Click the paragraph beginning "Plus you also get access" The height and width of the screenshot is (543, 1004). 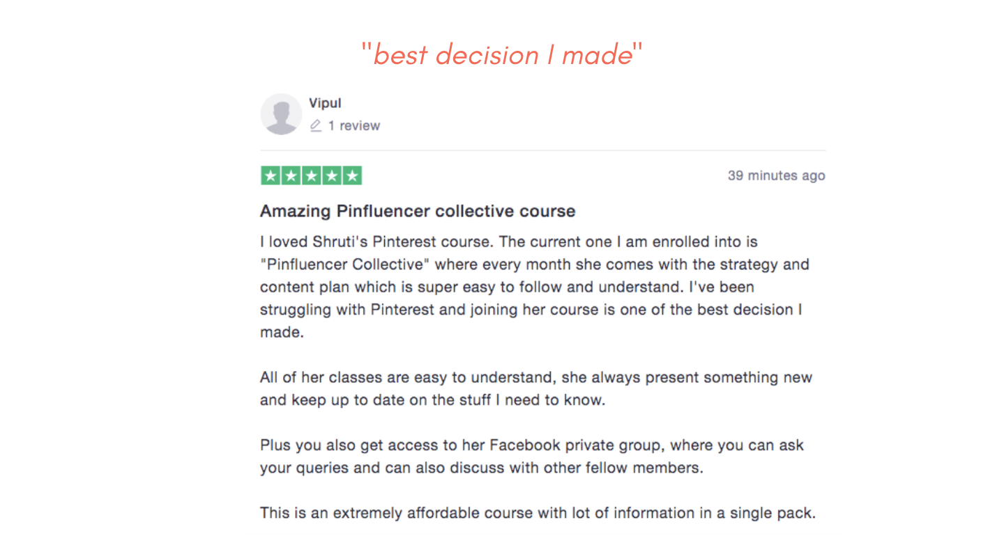click(x=532, y=456)
